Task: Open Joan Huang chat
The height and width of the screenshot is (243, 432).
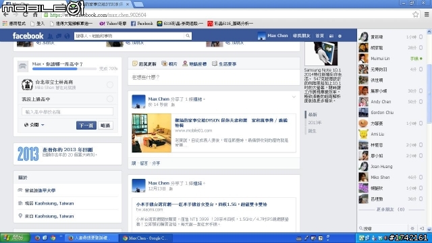Action: click(391, 167)
